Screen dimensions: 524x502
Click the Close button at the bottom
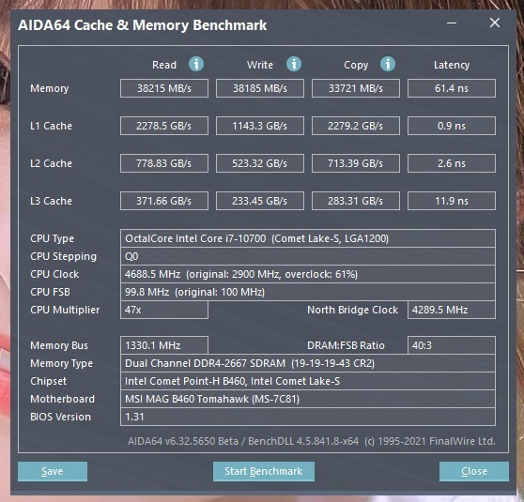point(474,471)
